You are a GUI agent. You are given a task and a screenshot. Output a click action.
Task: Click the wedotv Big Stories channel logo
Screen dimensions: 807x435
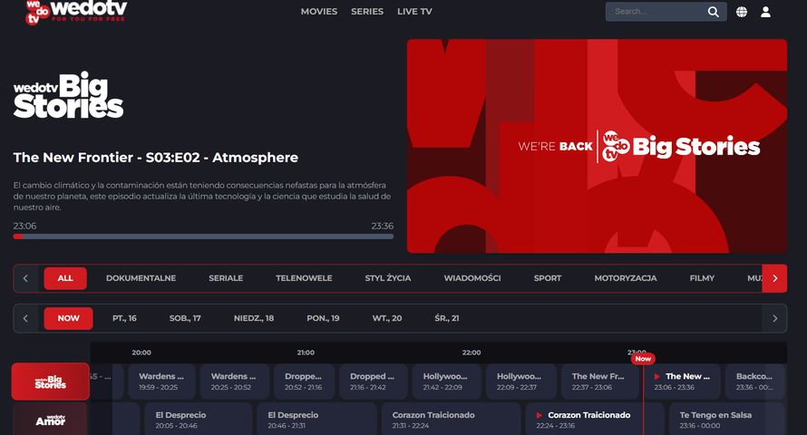point(68,95)
